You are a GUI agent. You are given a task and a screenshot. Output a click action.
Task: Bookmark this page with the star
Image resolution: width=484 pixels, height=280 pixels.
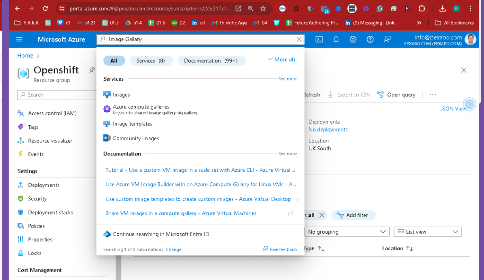pos(263,8)
